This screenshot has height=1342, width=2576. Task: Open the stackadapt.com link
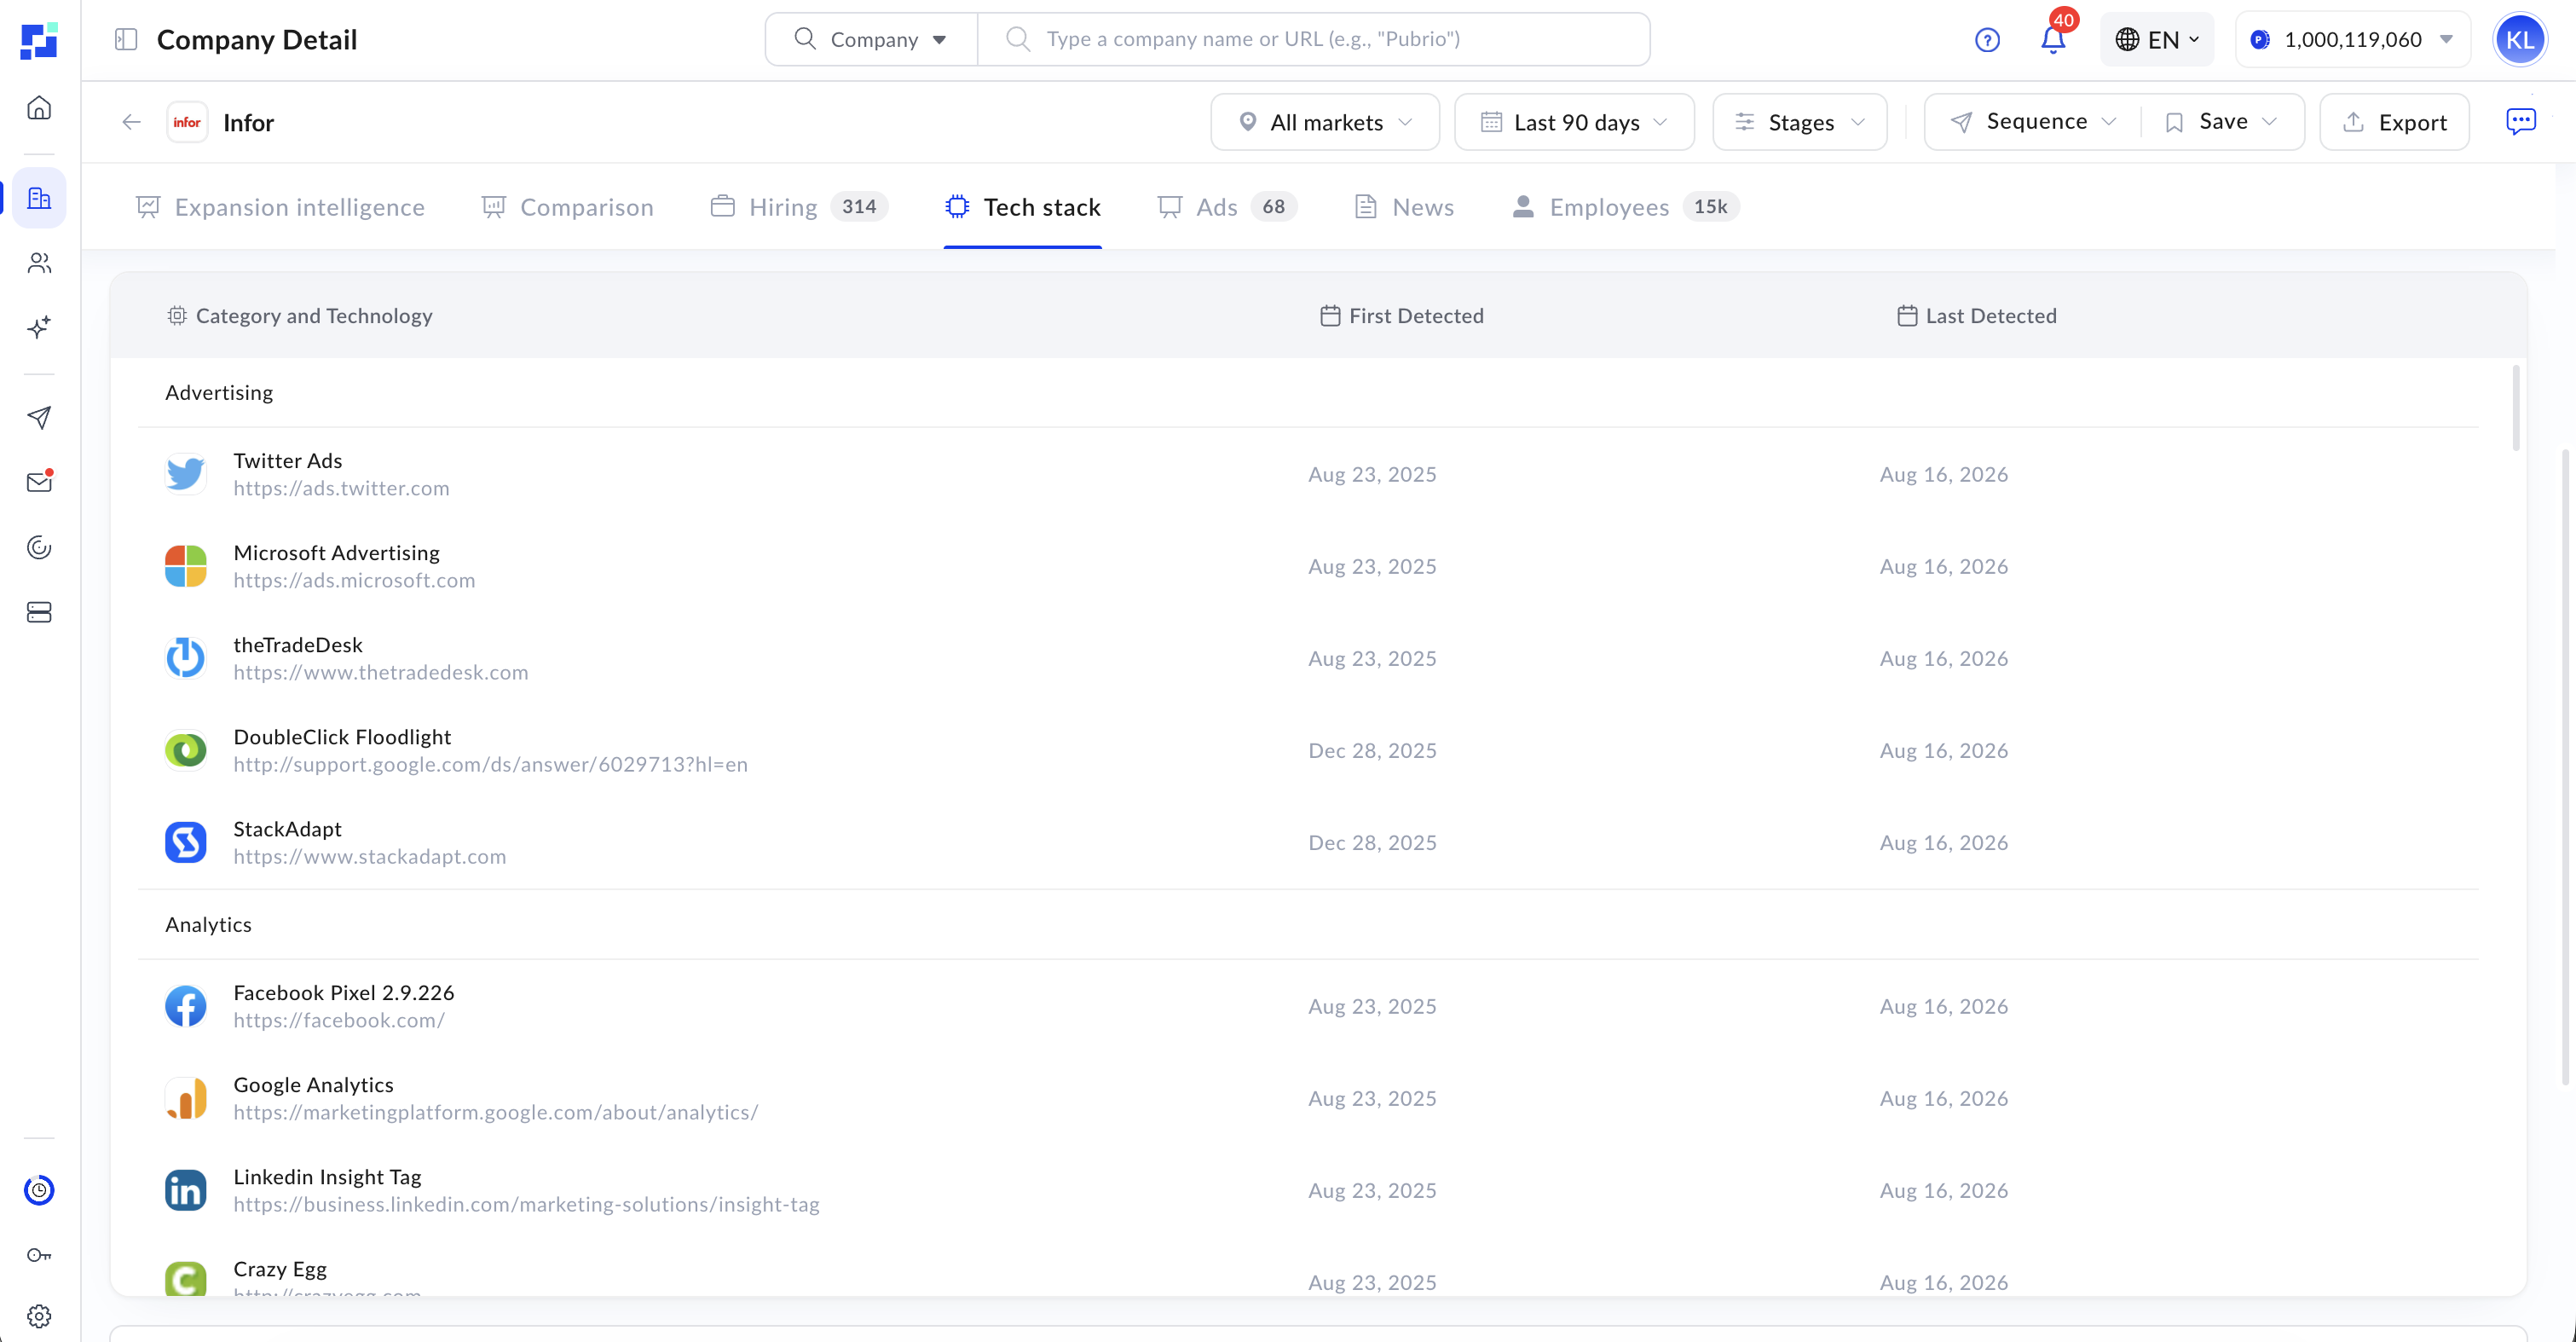[x=370, y=856]
